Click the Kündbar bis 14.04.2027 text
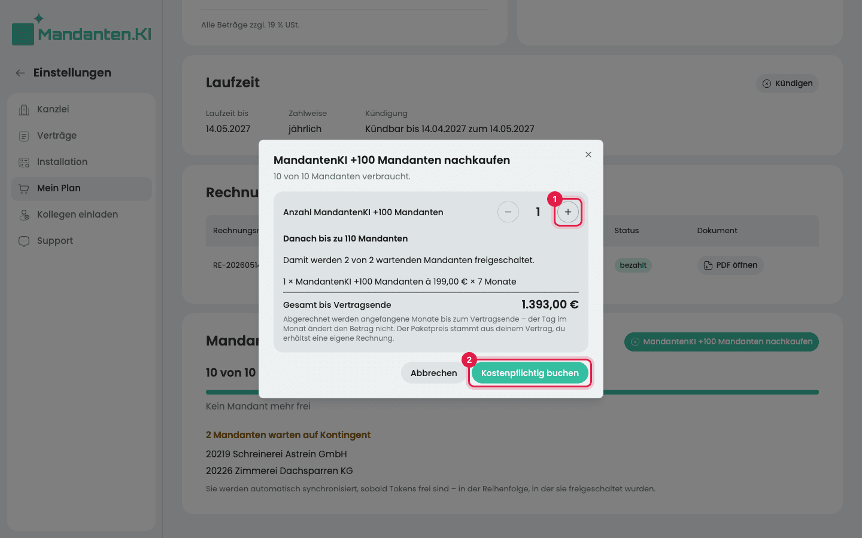The image size is (862, 538). 450,129
